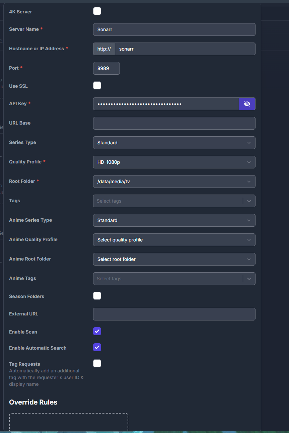Focus the External URL input field
Screen dimensions: 289x433
pyautogui.click(x=174, y=314)
